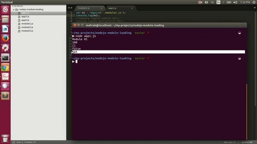
Task: Open Trash in the dock
Action: coord(5,139)
